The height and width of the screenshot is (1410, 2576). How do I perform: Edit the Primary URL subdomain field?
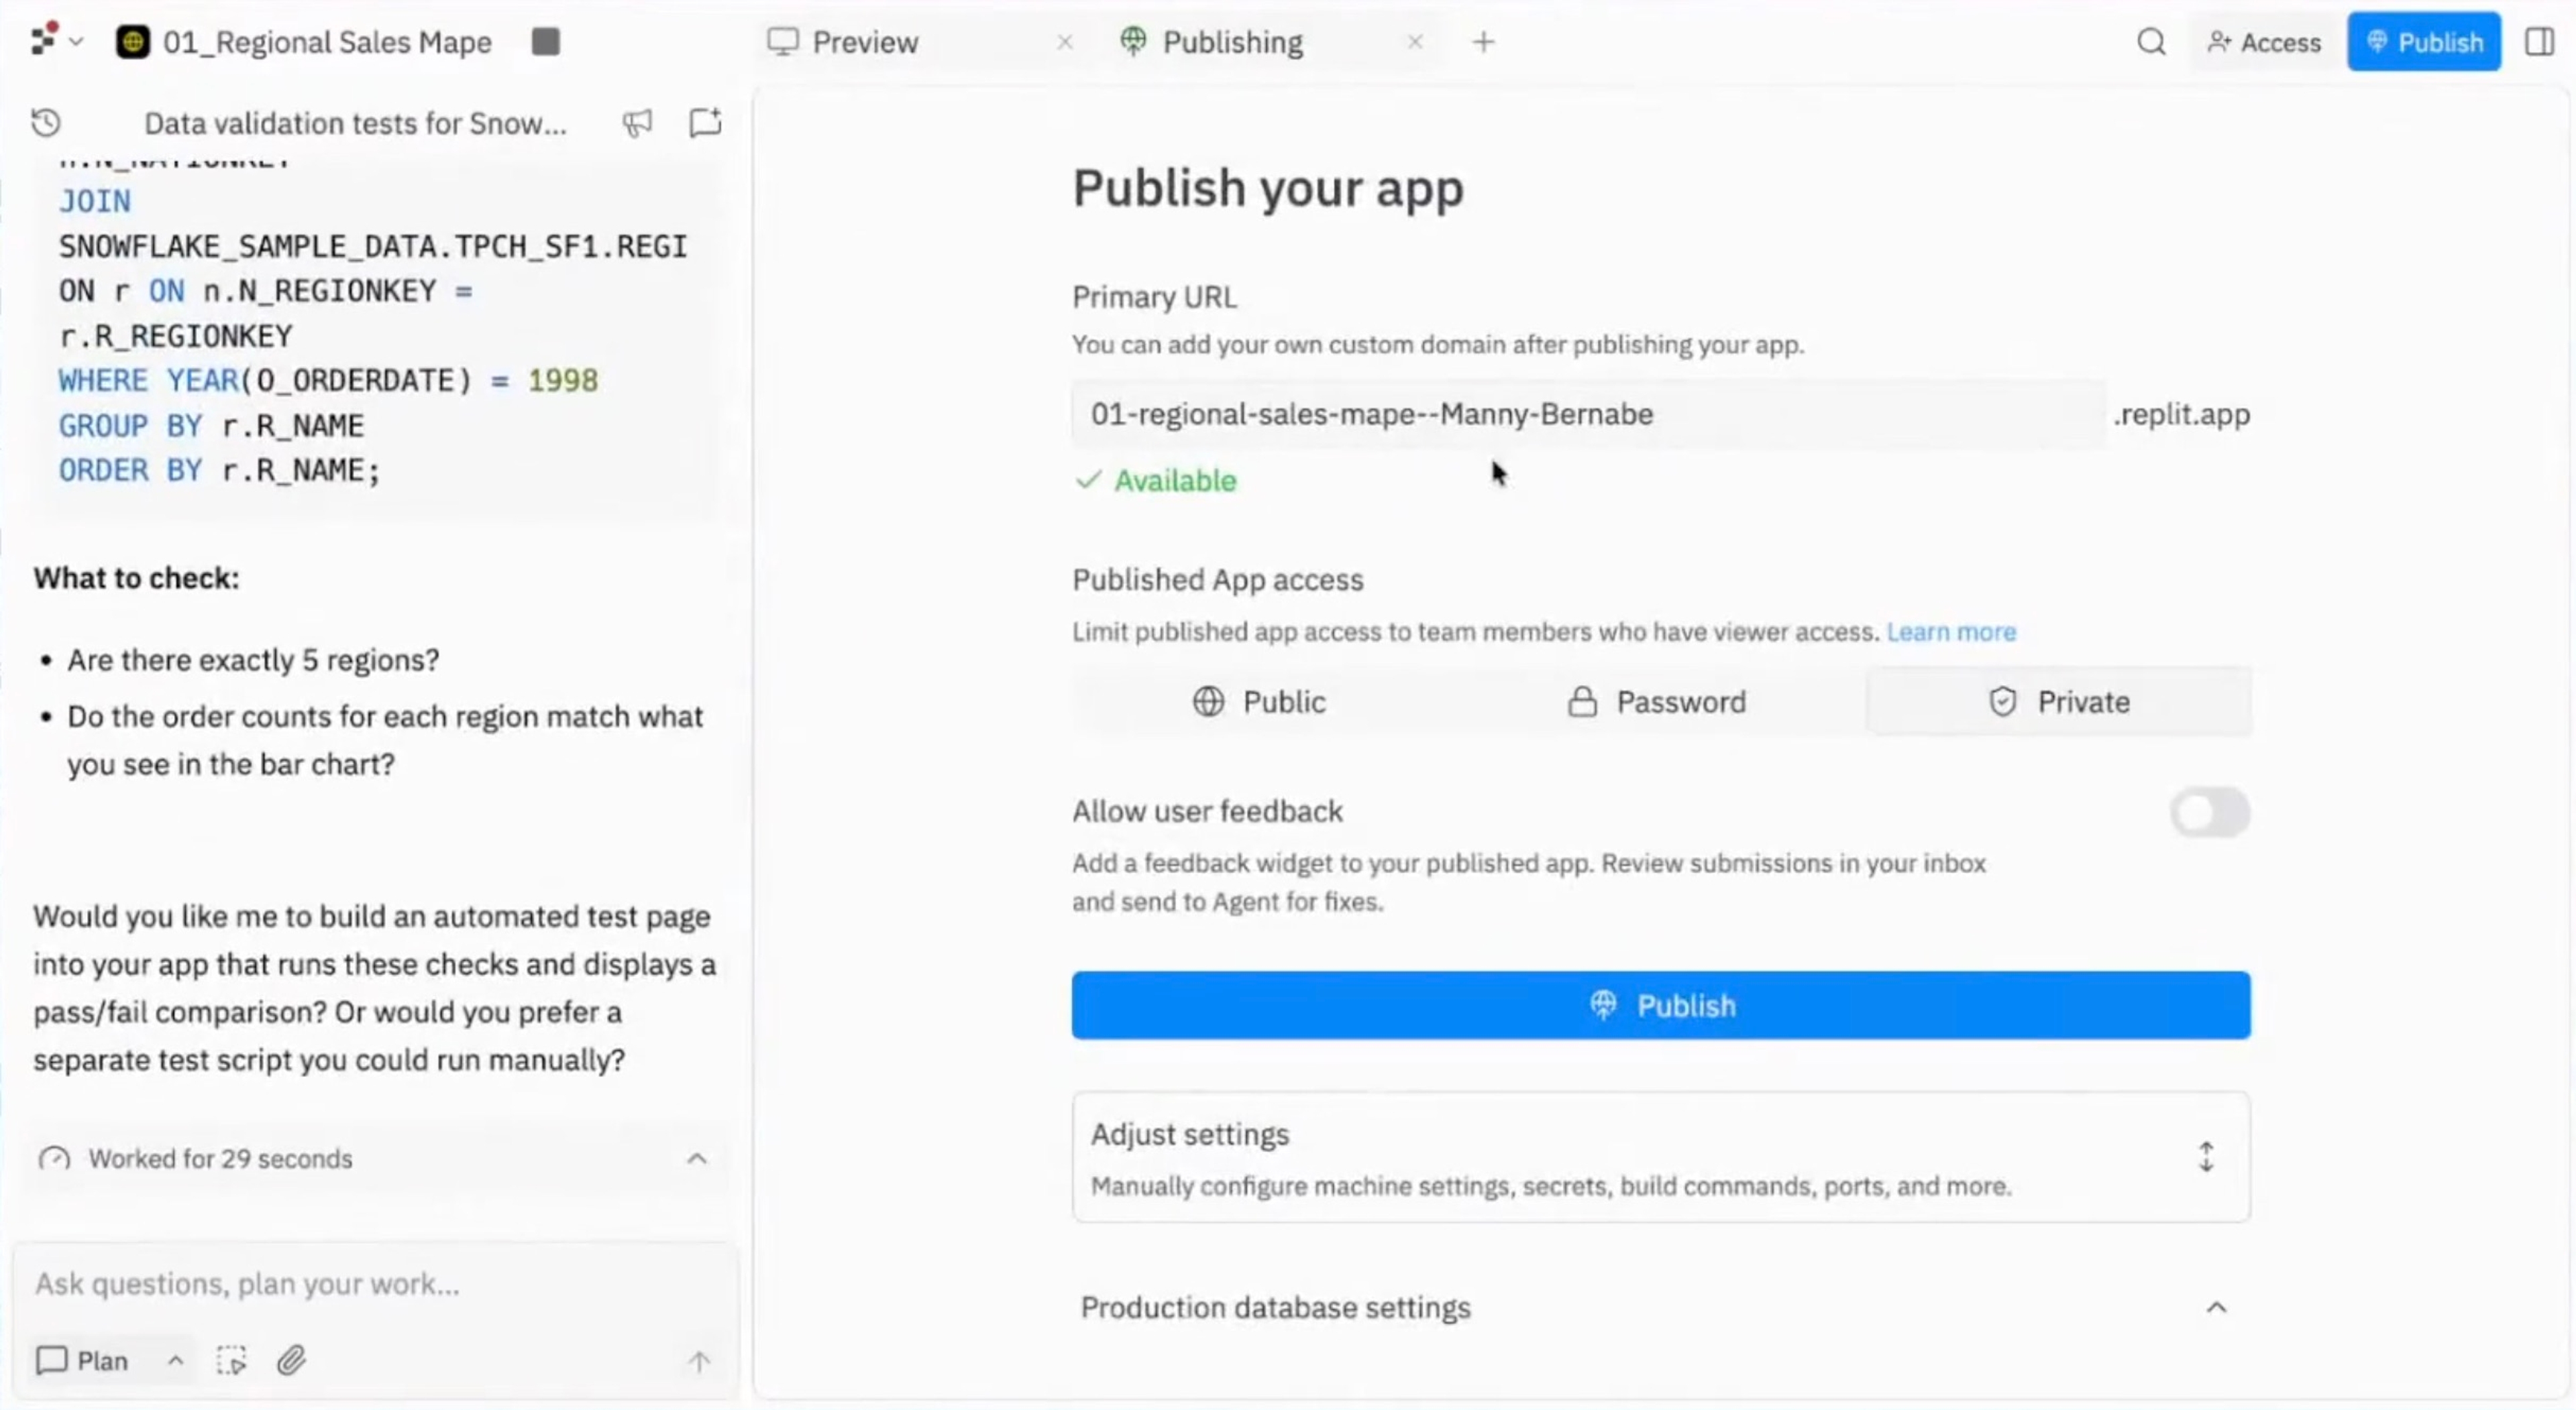(1588, 414)
